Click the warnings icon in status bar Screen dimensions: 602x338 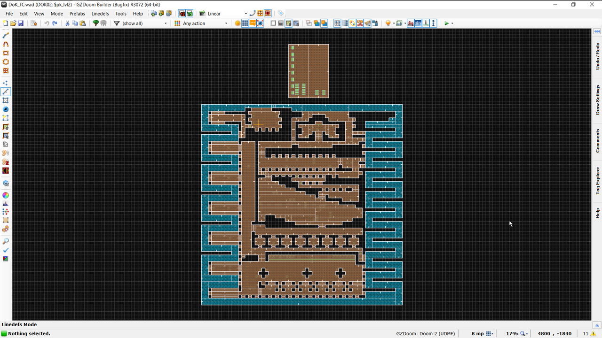(x=594, y=333)
